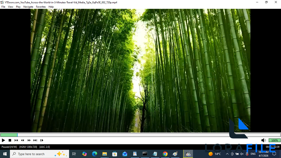Open the File menu
This screenshot has height=158, width=281.
[3, 7]
